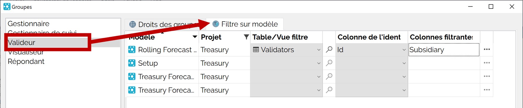
Task: Switch to the Filtre sur modèle tab
Action: pos(245,24)
